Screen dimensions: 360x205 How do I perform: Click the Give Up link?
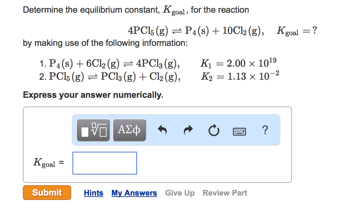pyautogui.click(x=180, y=193)
